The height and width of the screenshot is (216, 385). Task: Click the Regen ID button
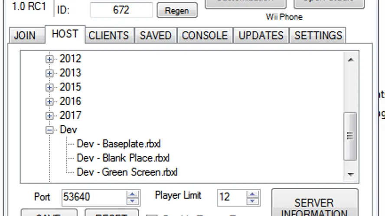pyautogui.click(x=177, y=10)
